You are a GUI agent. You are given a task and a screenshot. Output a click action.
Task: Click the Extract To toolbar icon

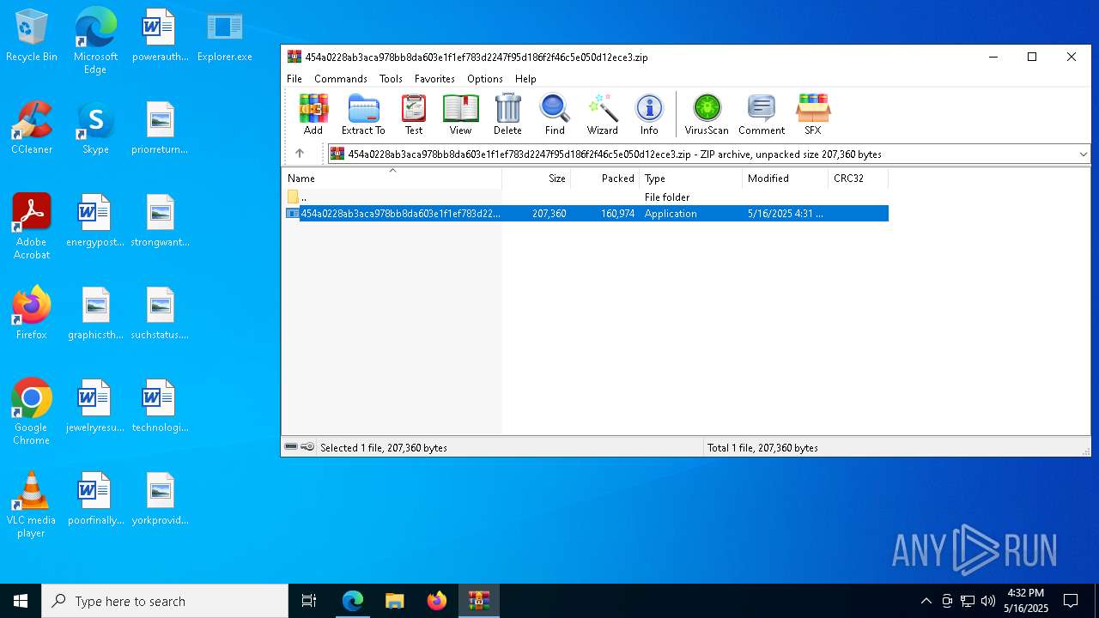(x=363, y=115)
